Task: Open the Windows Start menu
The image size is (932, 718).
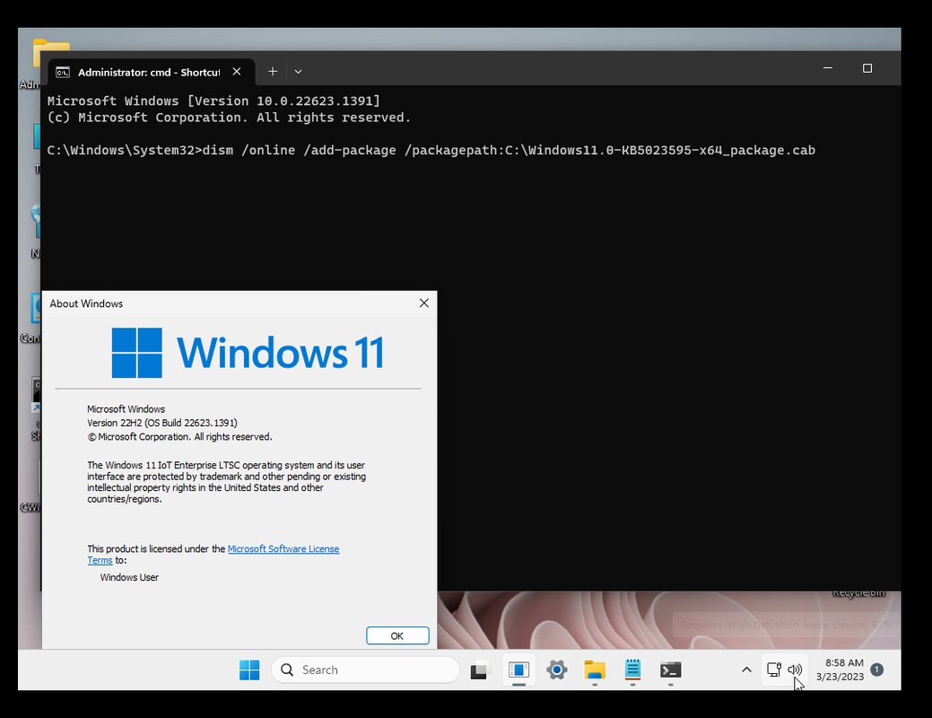Action: (x=249, y=670)
